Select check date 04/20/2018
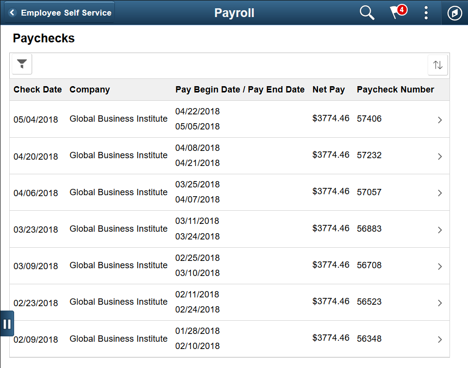The width and height of the screenshot is (468, 368). (x=36, y=157)
